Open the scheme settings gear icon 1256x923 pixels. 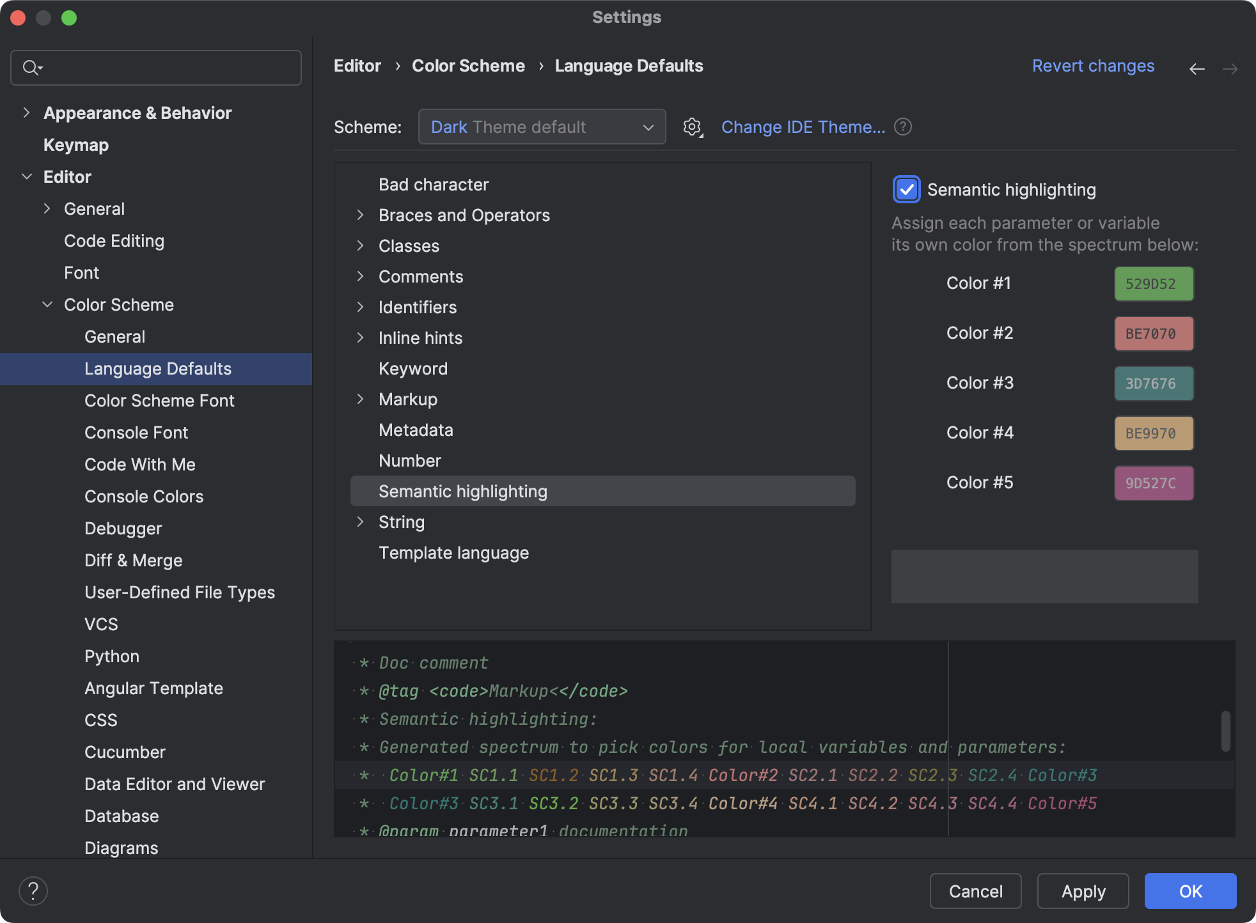[692, 127]
